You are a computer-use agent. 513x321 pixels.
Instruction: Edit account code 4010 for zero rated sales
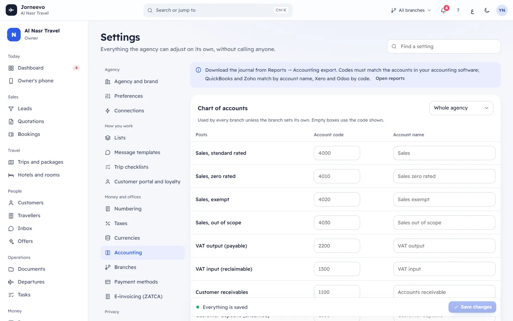coord(337,176)
